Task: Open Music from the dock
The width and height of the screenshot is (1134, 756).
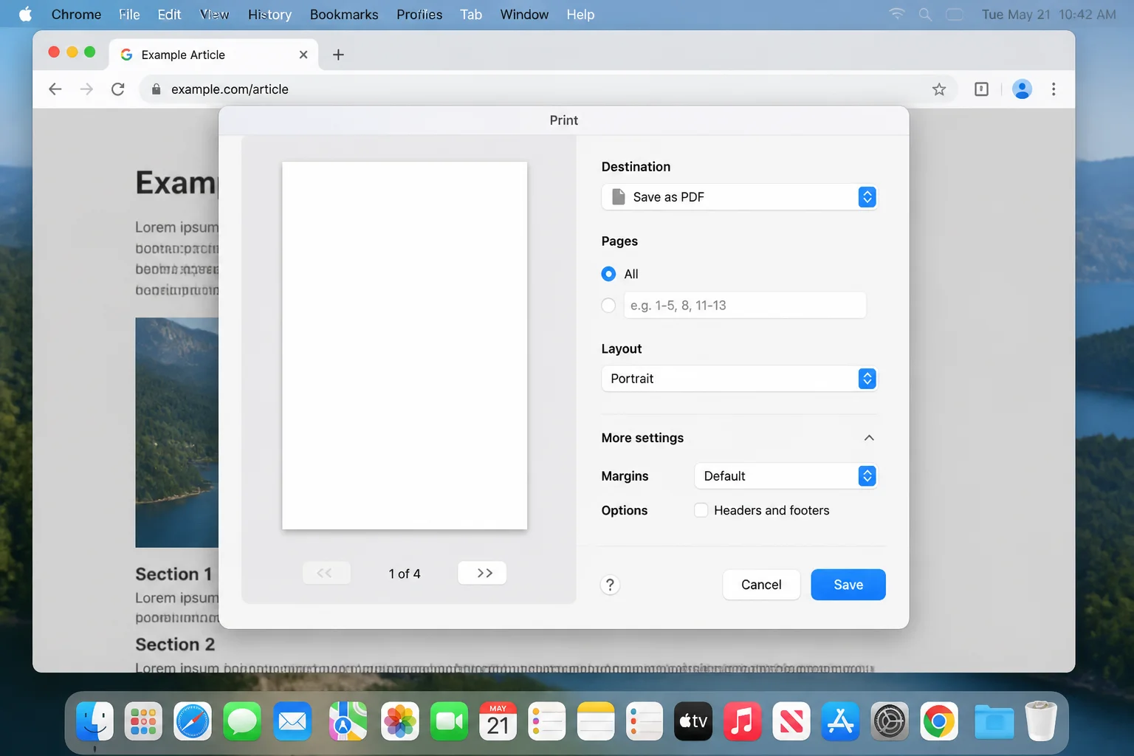Action: tap(742, 721)
